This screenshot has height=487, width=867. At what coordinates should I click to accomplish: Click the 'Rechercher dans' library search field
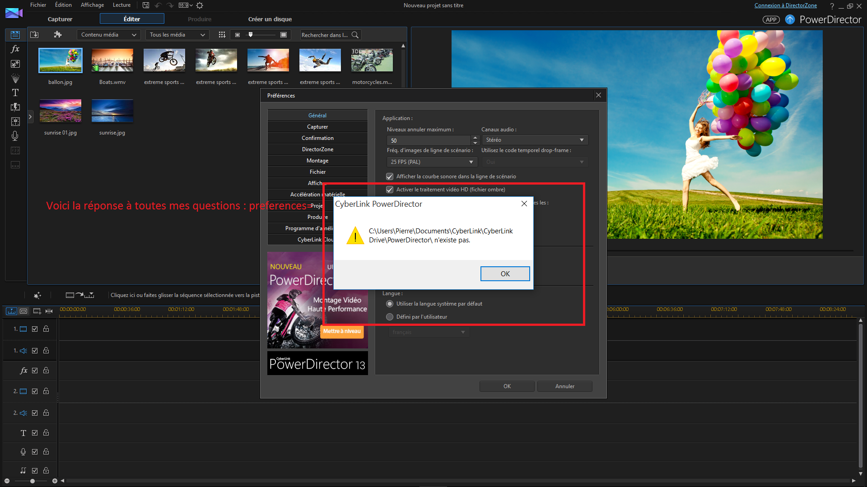tap(325, 35)
